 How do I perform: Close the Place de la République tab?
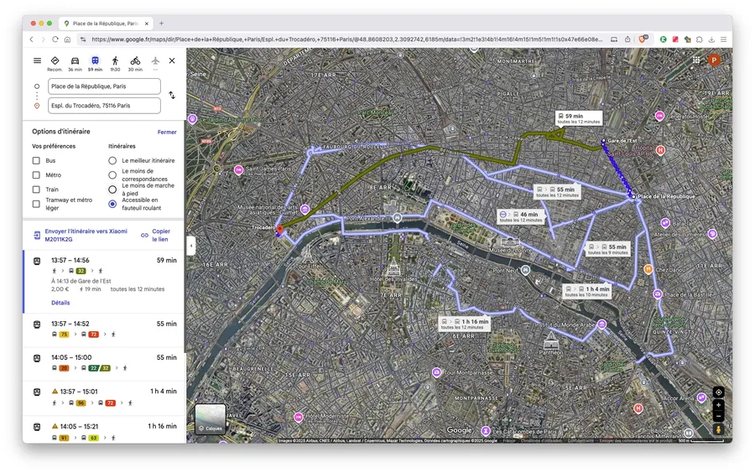[x=146, y=23]
